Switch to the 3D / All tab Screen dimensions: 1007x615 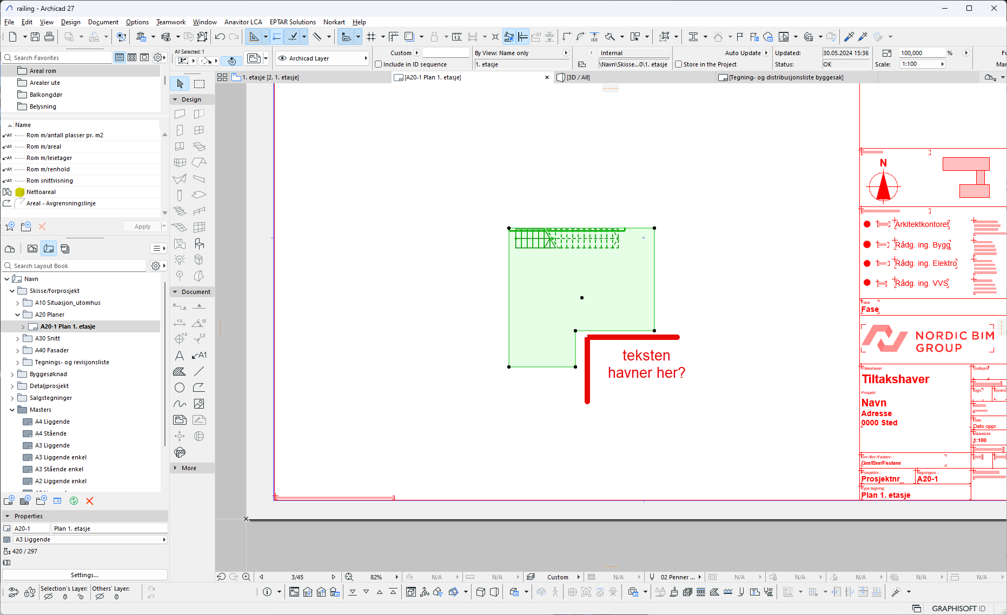(x=578, y=77)
